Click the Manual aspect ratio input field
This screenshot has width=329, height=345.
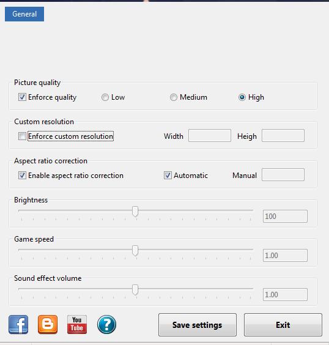(283, 175)
